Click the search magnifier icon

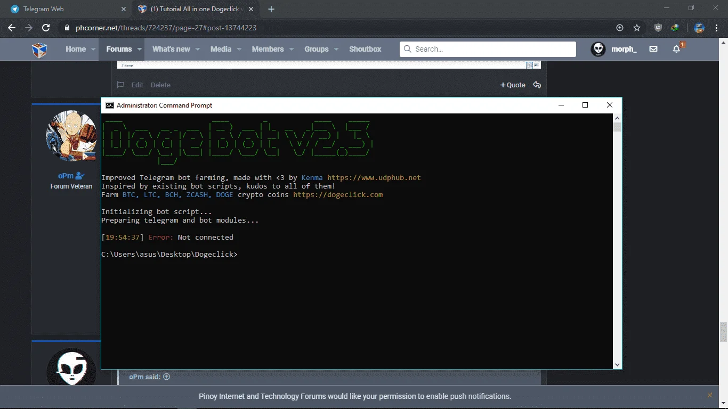pos(407,49)
